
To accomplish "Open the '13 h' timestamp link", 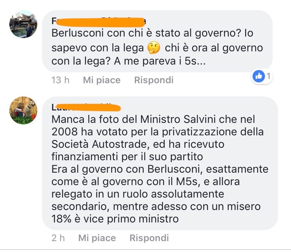I will (60, 80).
